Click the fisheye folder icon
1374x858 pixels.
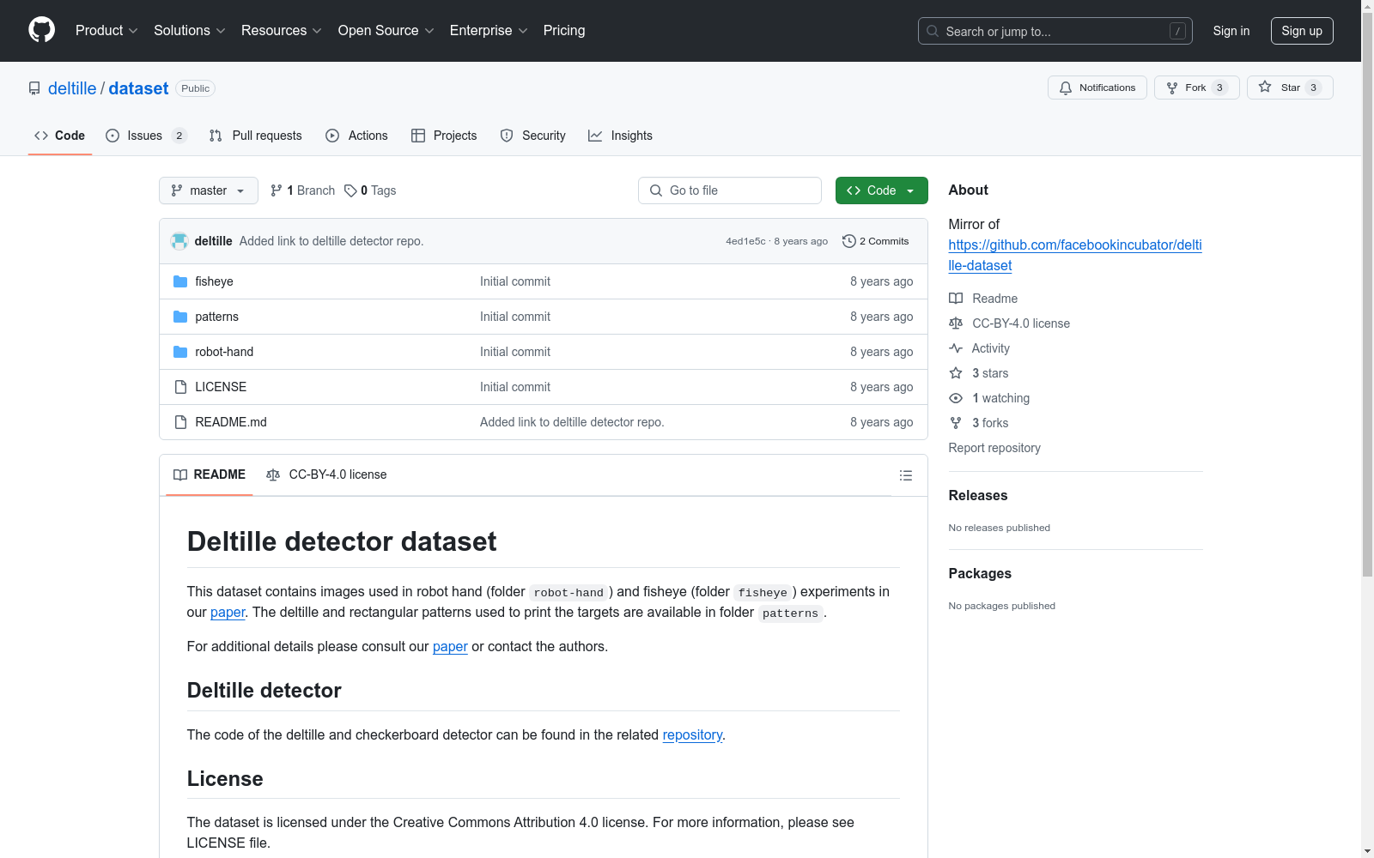tap(180, 281)
